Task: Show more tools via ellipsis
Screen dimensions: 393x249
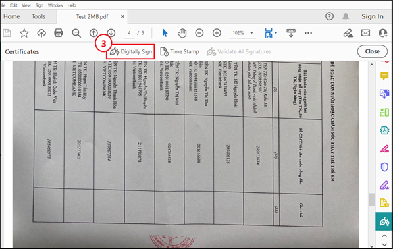Action: [308, 33]
